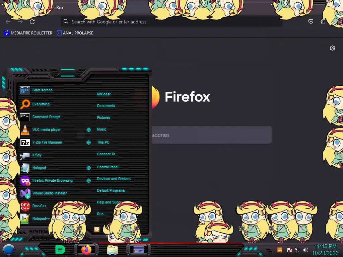This screenshot has width=343, height=257.
Task: Launch Firefox Private Browsing mask icon
Action: tap(25, 180)
